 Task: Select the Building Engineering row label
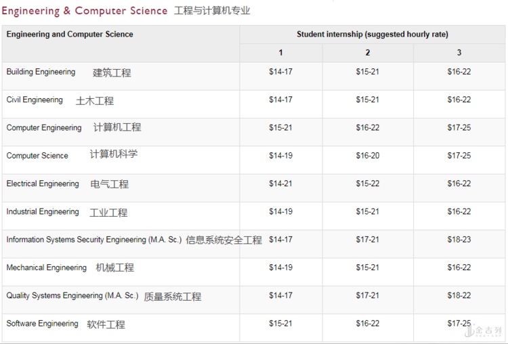pos(41,72)
